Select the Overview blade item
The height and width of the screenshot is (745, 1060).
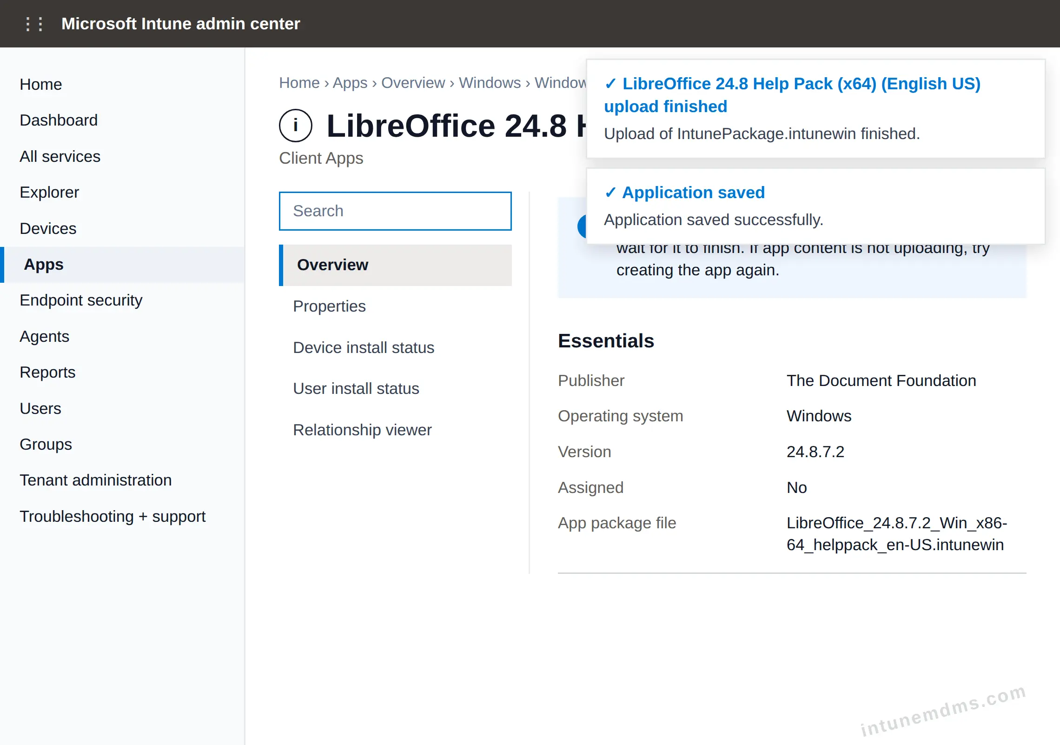pyautogui.click(x=395, y=265)
